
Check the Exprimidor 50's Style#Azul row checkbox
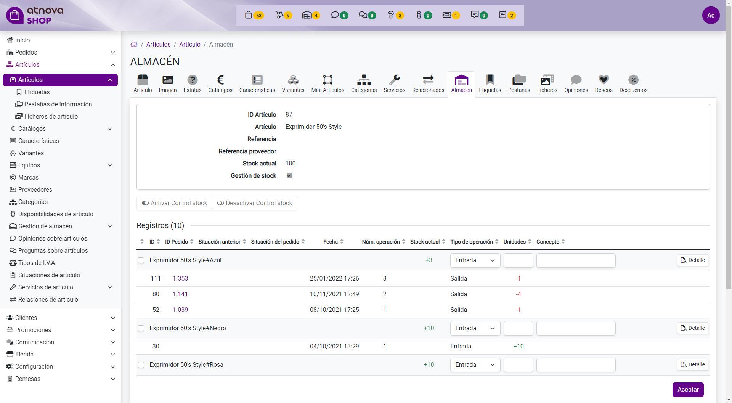(x=141, y=260)
